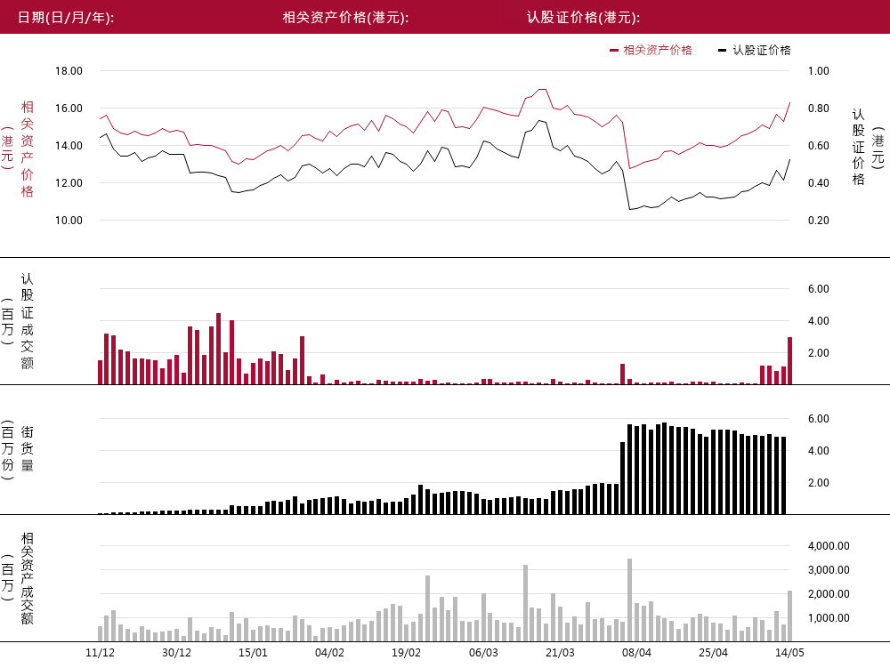Select the 15/01 date axis label
This screenshot has width=890, height=668.
click(x=253, y=653)
